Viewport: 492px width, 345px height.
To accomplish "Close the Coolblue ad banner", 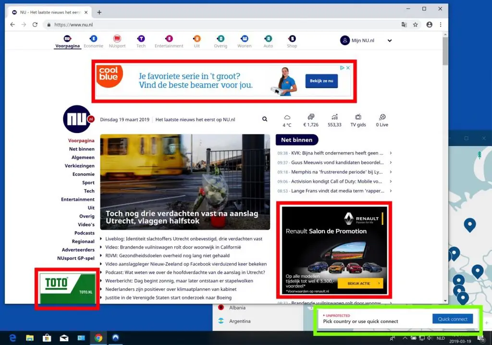I will pyautogui.click(x=348, y=68).
